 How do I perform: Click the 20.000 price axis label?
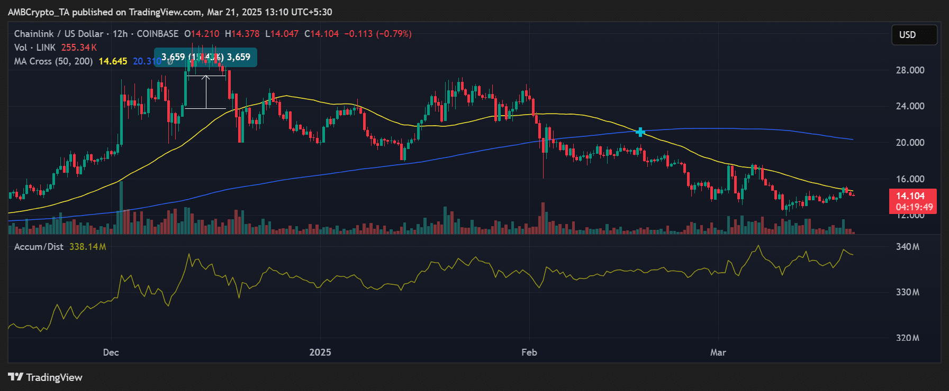[910, 143]
